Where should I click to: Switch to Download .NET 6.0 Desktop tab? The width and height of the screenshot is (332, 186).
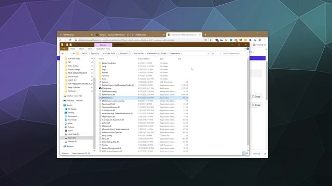(x=184, y=35)
